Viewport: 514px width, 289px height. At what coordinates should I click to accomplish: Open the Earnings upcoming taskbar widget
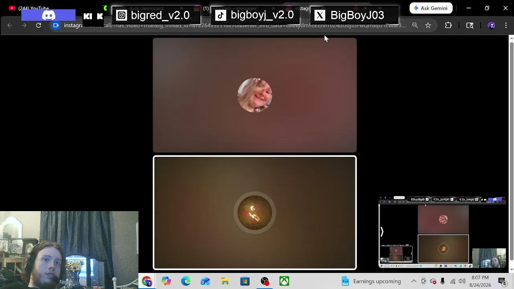point(371,281)
